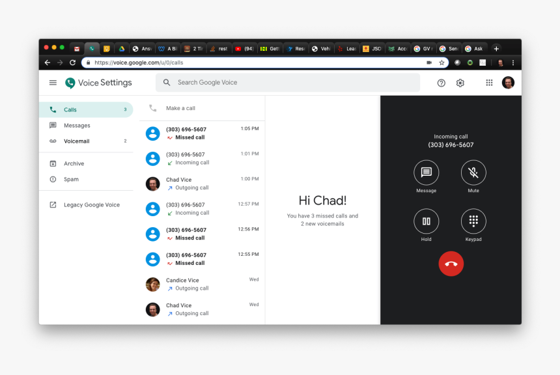Put the call on Hold

[426, 221]
